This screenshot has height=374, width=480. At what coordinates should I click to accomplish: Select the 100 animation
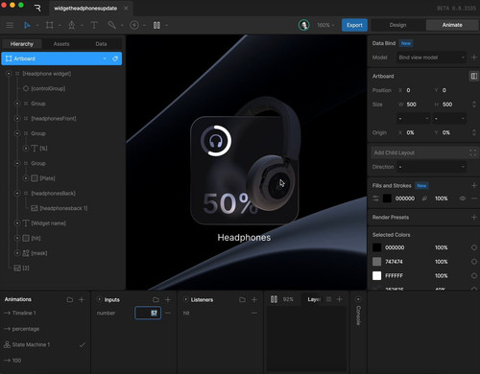click(16, 361)
